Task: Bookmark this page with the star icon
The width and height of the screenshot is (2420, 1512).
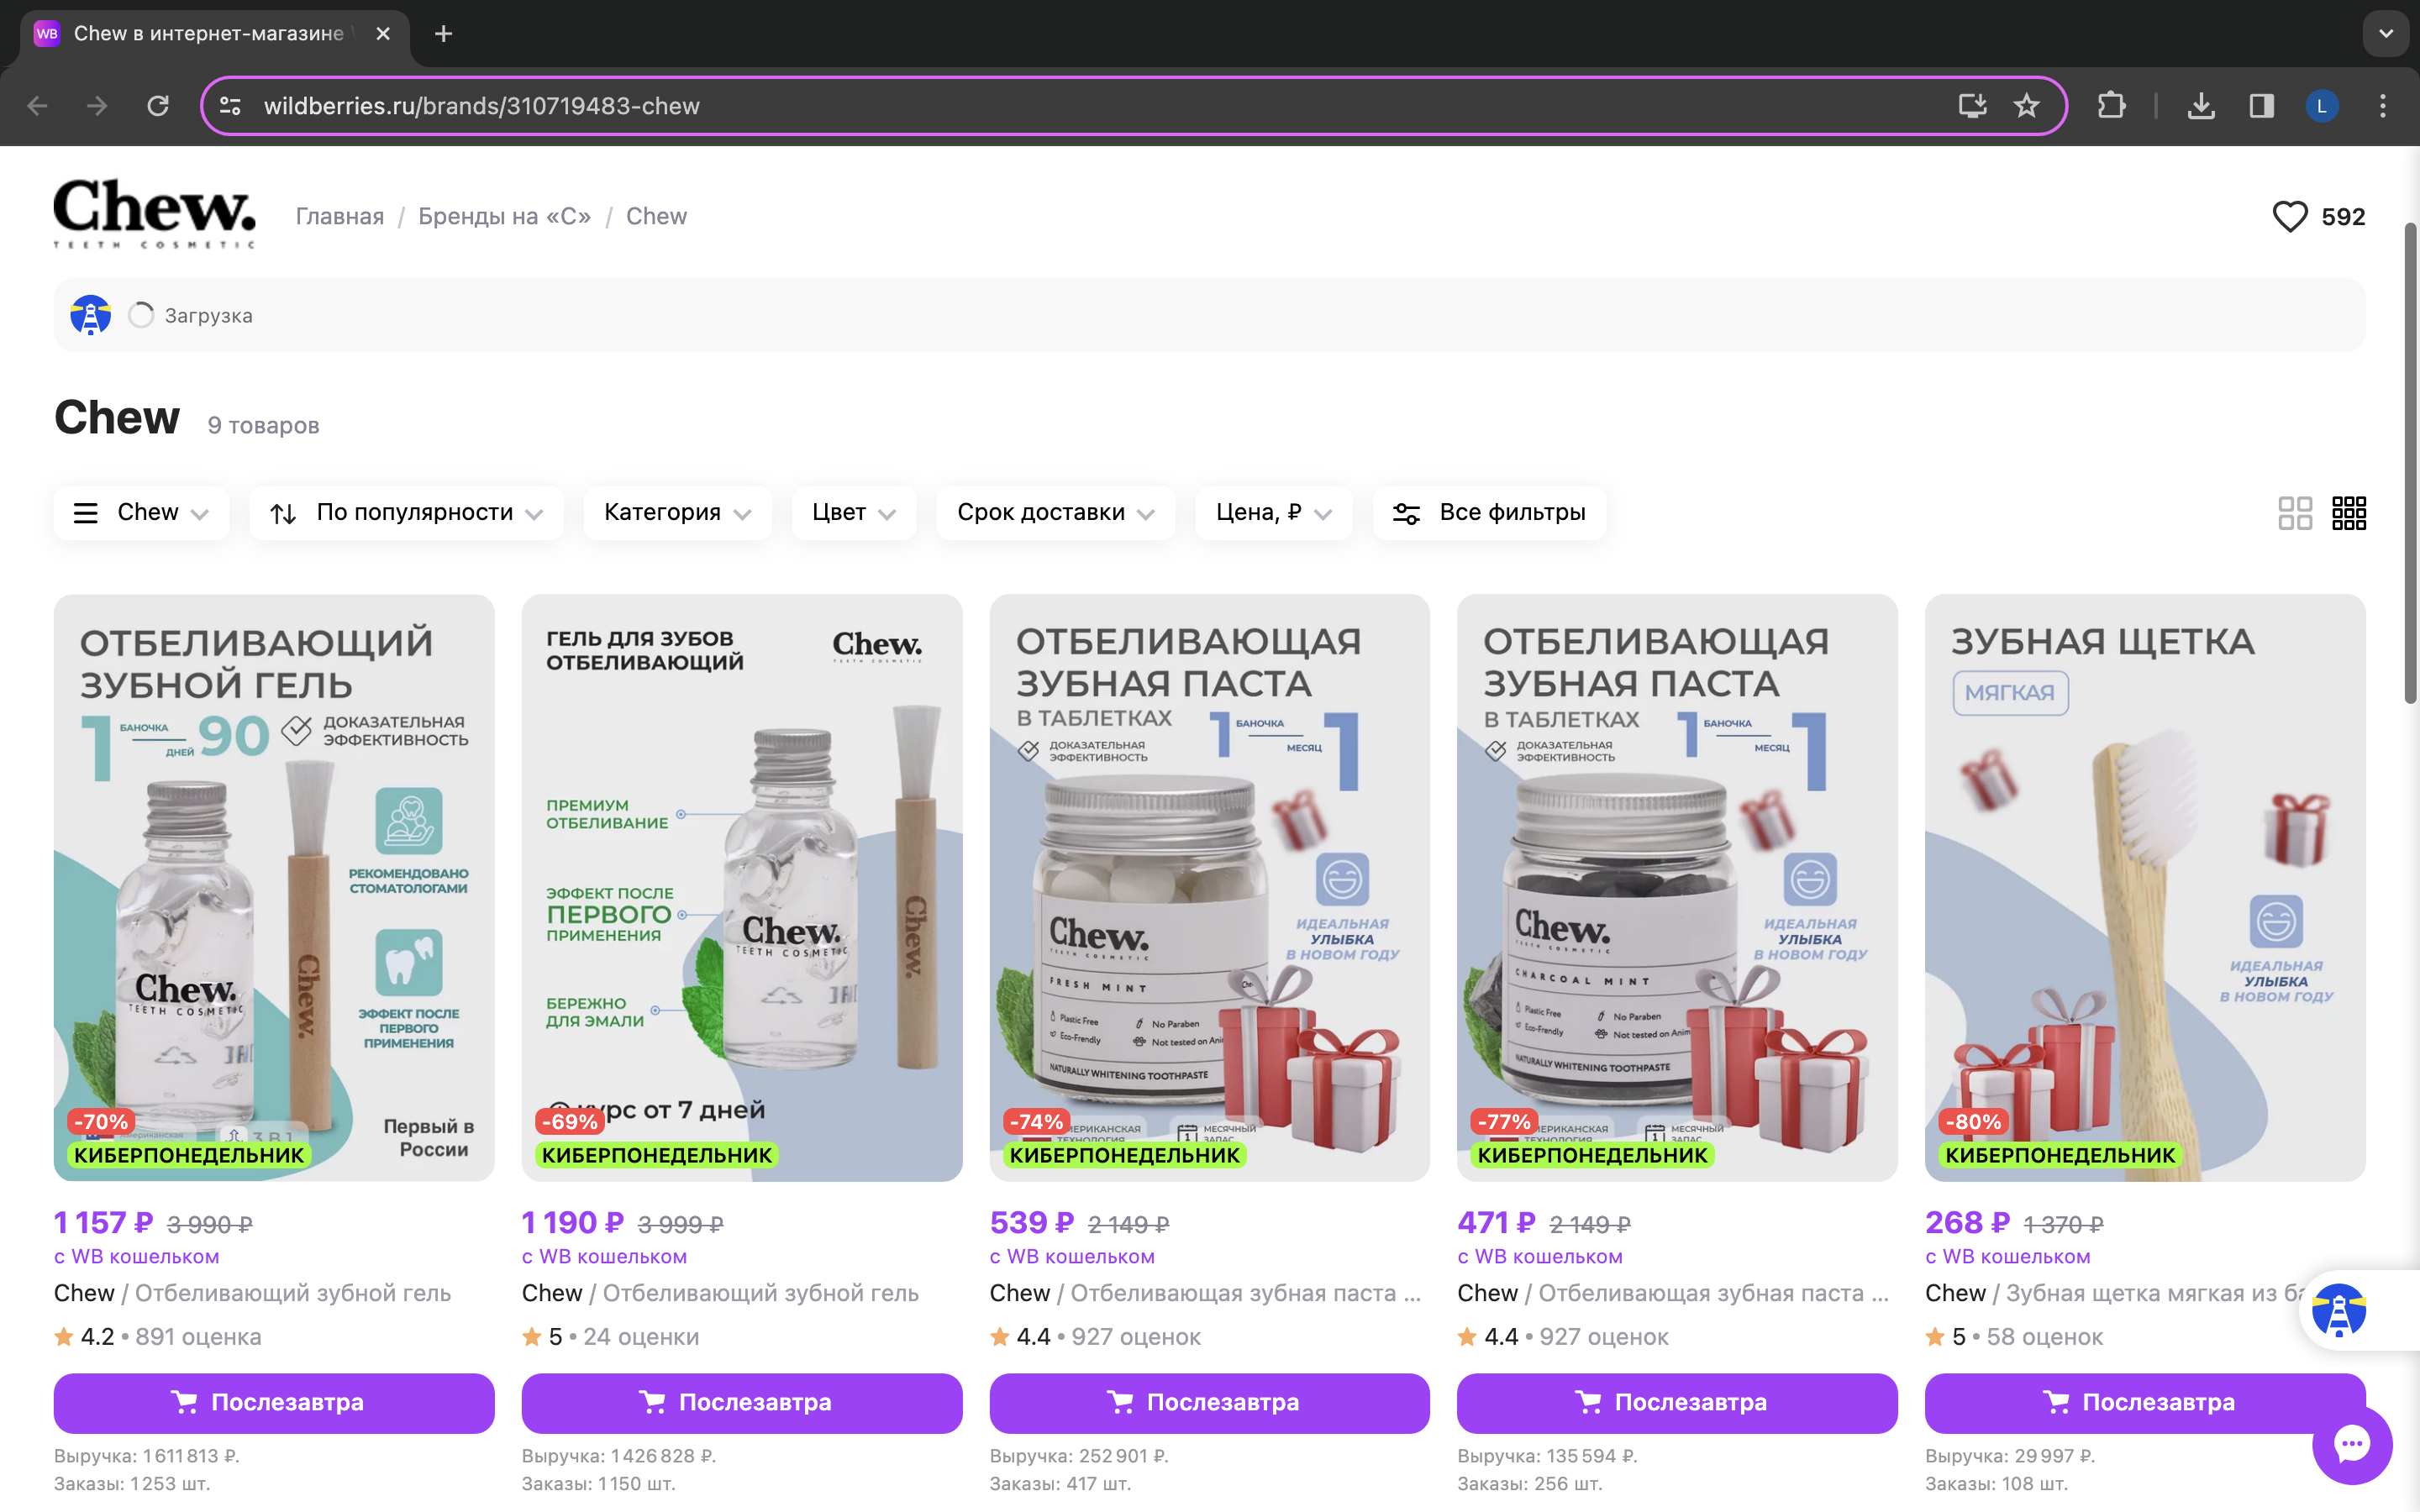Action: (x=2027, y=106)
